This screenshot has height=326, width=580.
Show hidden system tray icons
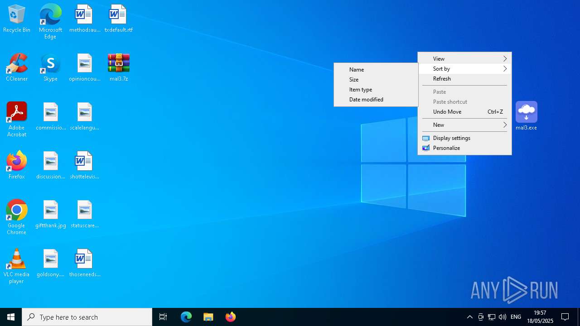point(470,317)
